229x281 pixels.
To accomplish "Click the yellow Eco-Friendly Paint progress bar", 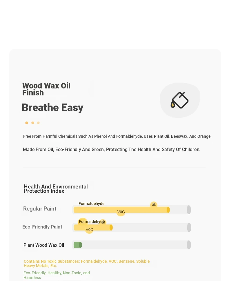I will [x=93, y=228].
